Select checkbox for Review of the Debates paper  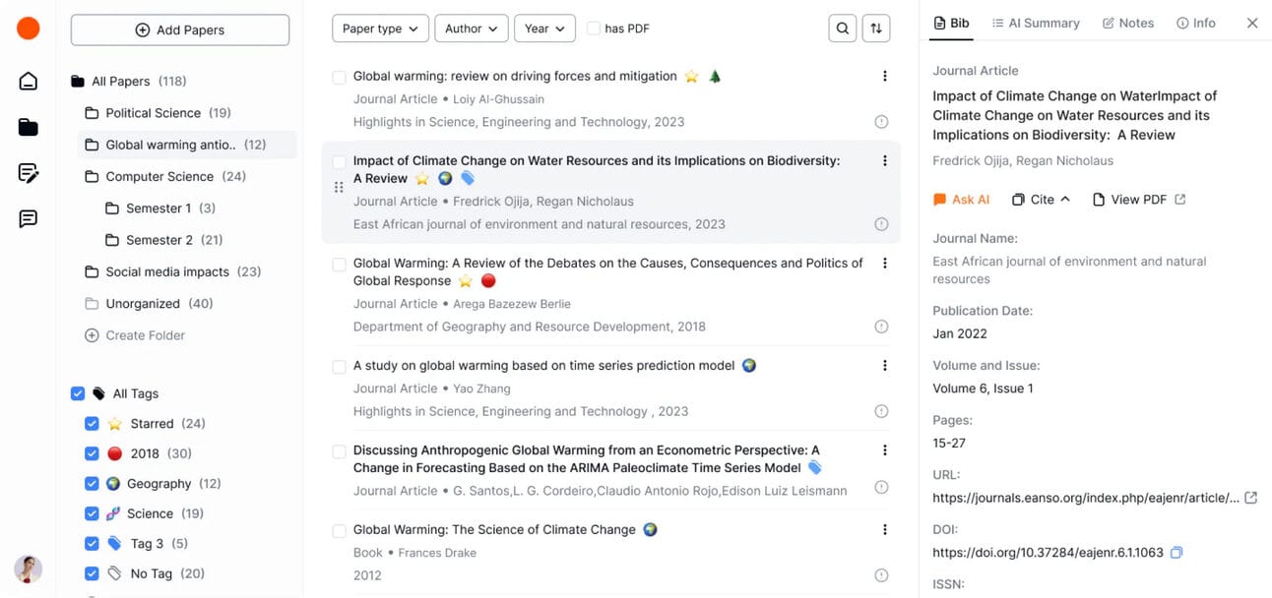point(339,264)
